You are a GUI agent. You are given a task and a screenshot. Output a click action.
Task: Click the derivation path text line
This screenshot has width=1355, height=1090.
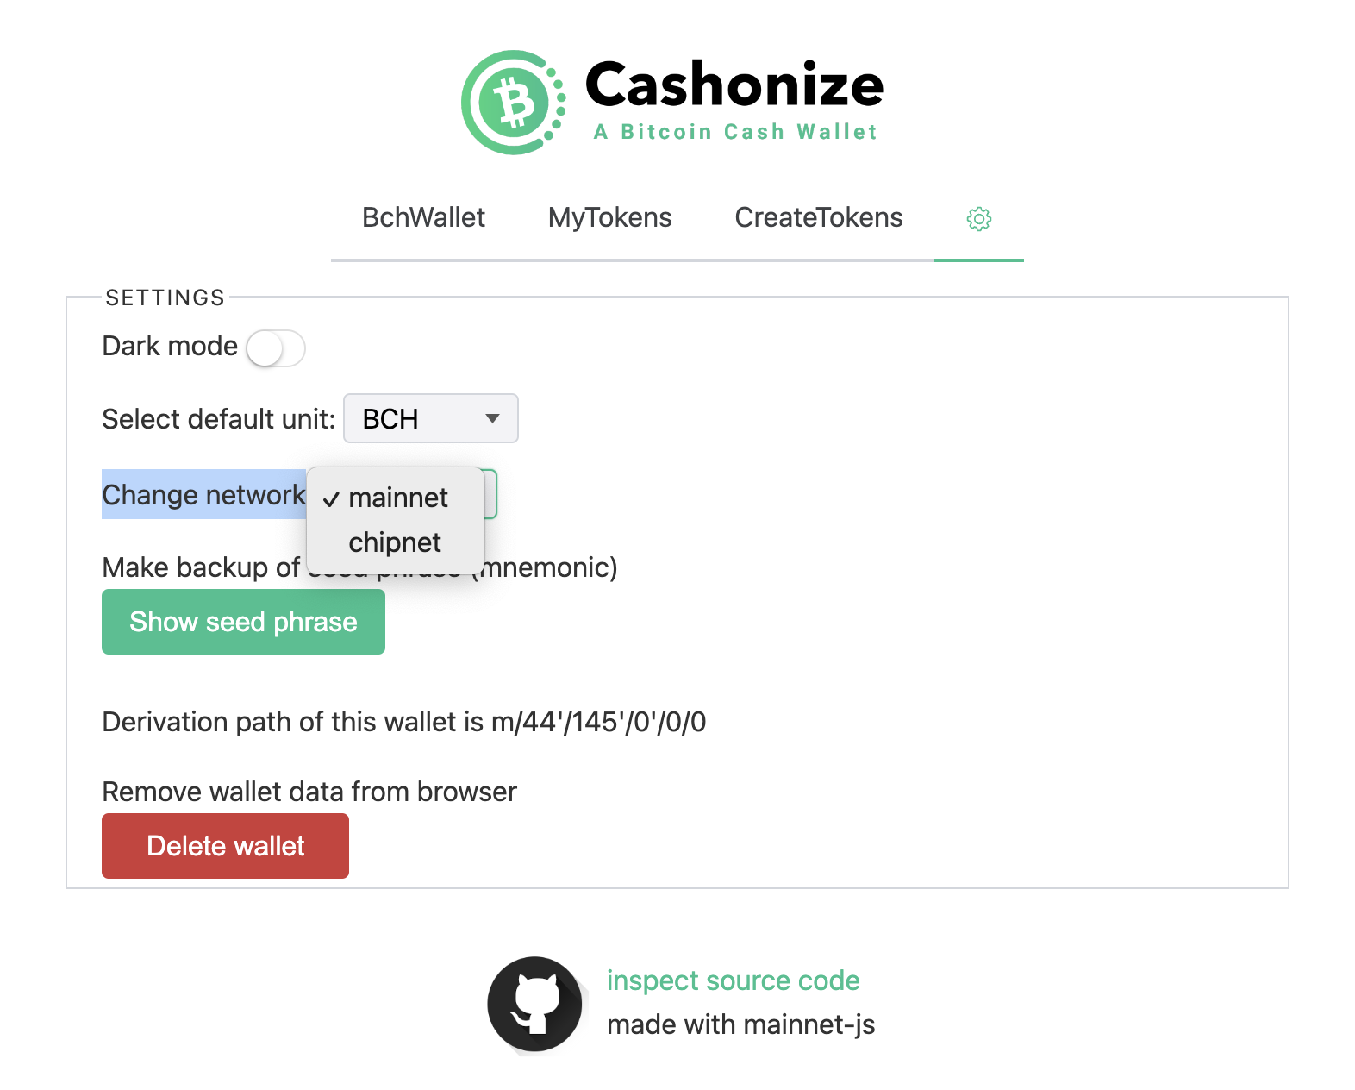[403, 722]
